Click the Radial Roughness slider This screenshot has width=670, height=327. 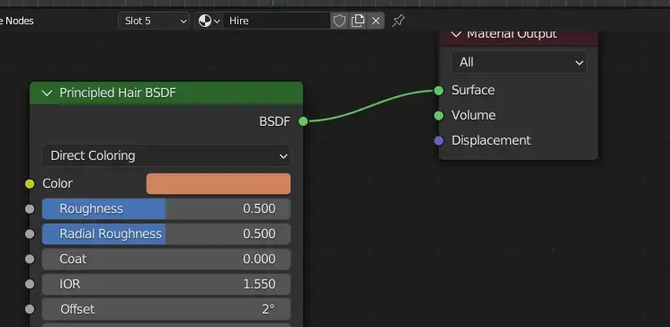[x=166, y=234]
